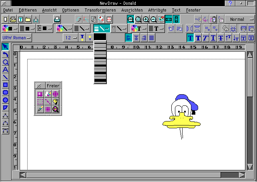The height and width of the screenshot is (182, 257).
Task: Click the open document icon
Action: (13, 19)
